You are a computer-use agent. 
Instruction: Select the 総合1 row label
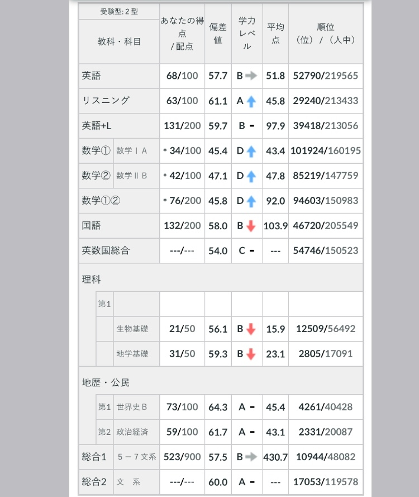94,457
